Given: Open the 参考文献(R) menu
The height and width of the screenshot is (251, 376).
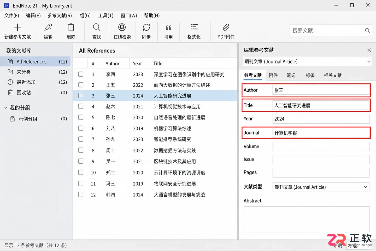Looking at the screenshot, I should click(x=60, y=16).
